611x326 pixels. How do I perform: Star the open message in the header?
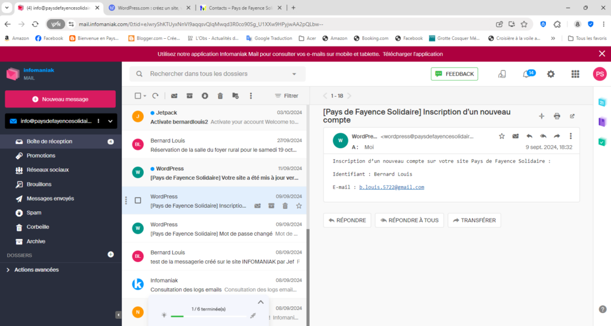pyautogui.click(x=501, y=136)
